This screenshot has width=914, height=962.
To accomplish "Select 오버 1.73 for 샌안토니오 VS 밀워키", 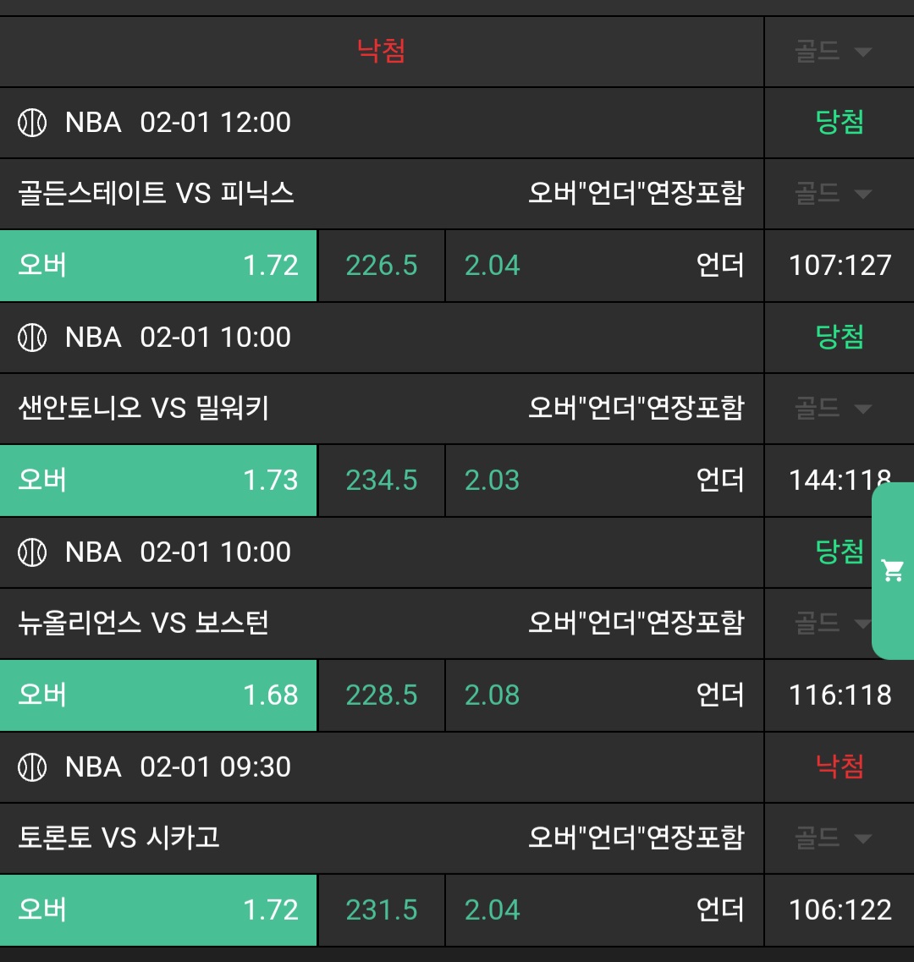I will (158, 481).
